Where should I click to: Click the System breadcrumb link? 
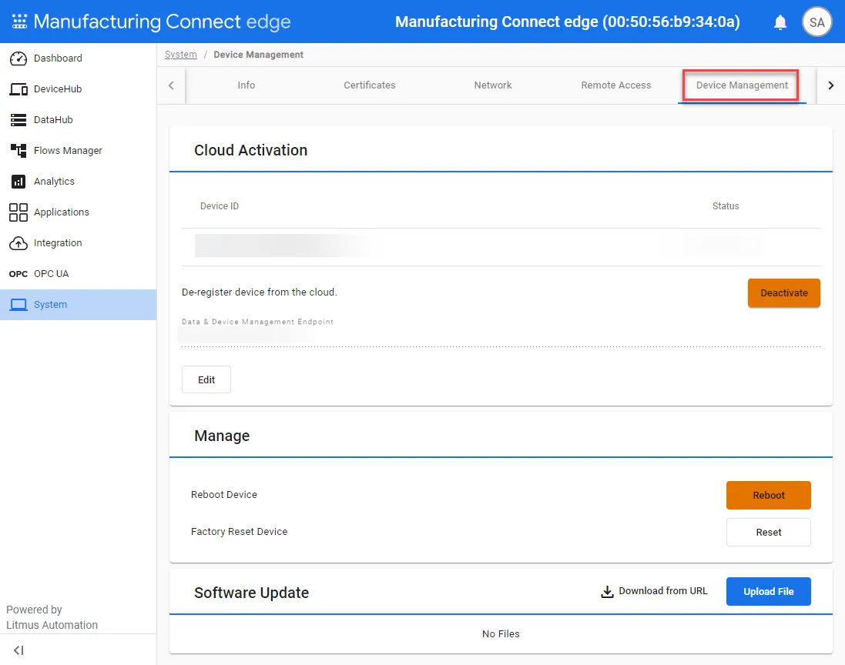coord(180,55)
